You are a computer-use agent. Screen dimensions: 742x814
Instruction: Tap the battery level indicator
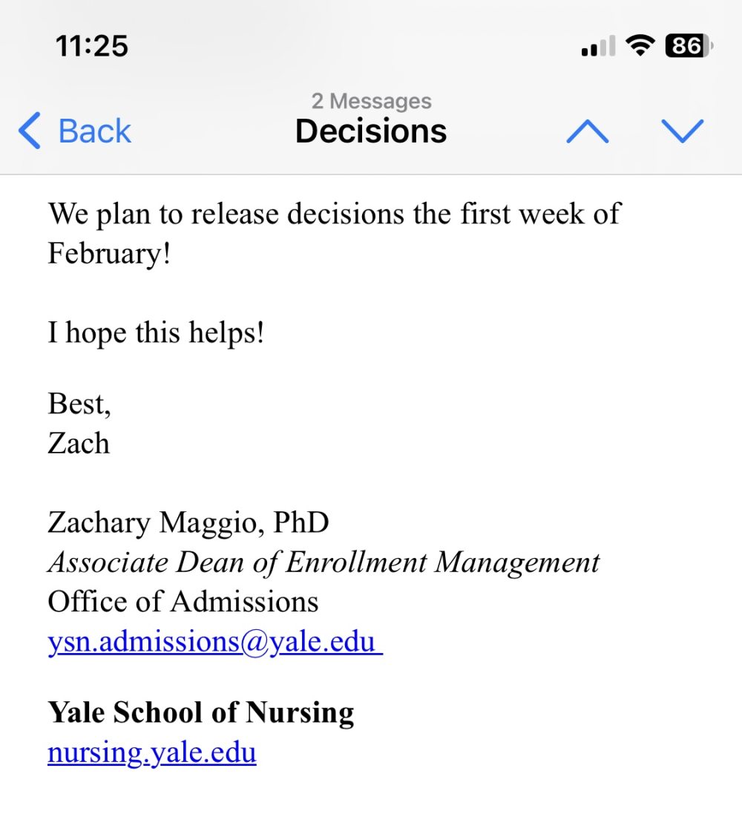[689, 46]
